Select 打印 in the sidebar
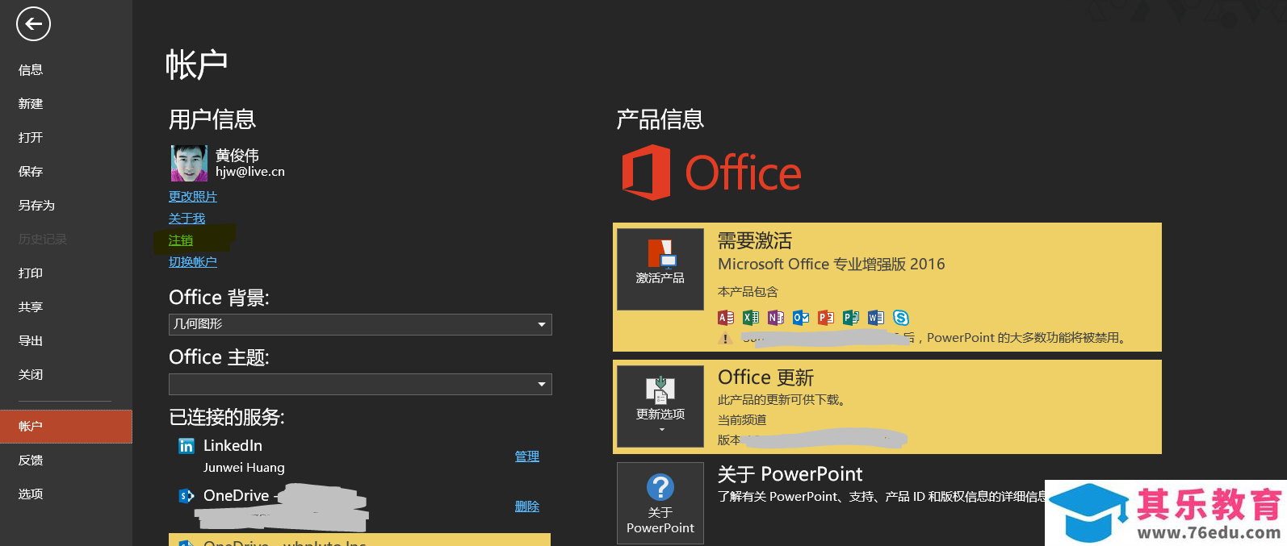 (x=66, y=273)
